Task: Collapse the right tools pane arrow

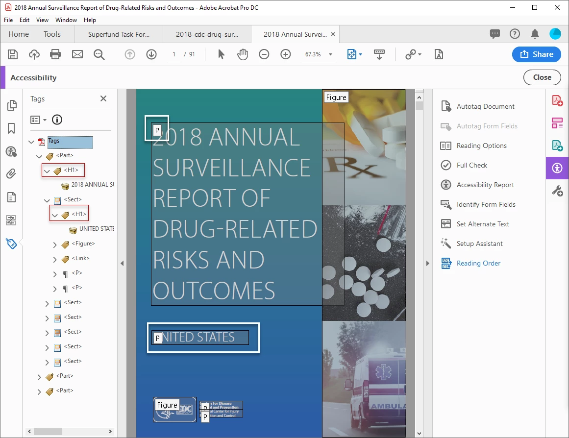Action: [427, 264]
